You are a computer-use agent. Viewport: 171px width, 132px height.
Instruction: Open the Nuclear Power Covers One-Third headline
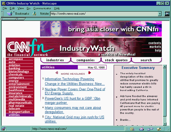[75, 91]
